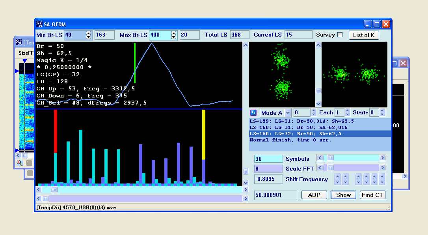
Task: Click the Max Br-LS spinner arrows
Action: [x=173, y=35]
